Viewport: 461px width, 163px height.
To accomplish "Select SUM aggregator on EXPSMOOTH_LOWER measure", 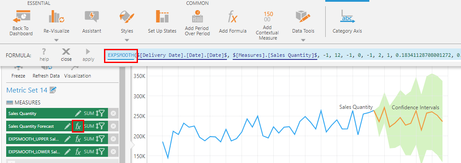I will pyautogui.click(x=89, y=152).
